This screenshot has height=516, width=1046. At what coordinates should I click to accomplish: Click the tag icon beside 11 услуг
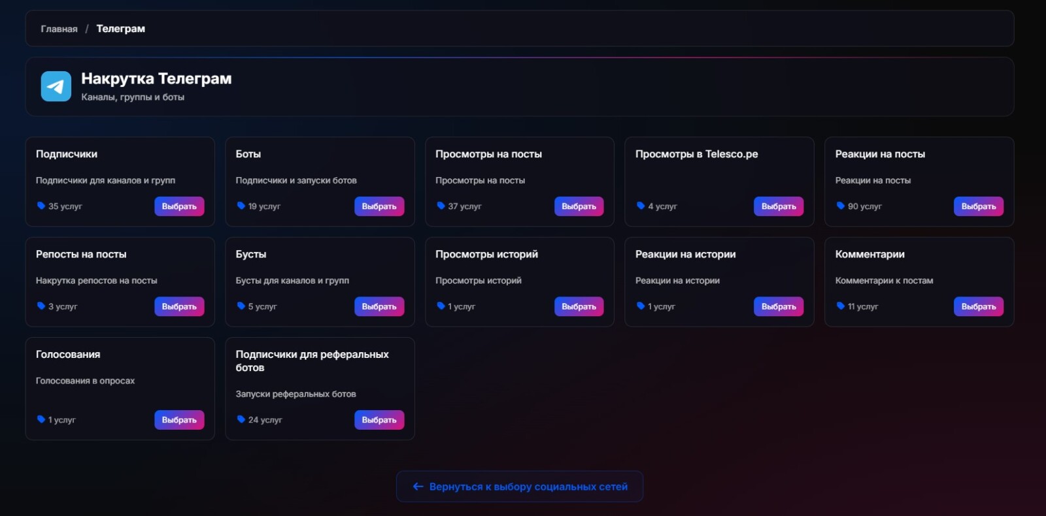[x=841, y=306]
